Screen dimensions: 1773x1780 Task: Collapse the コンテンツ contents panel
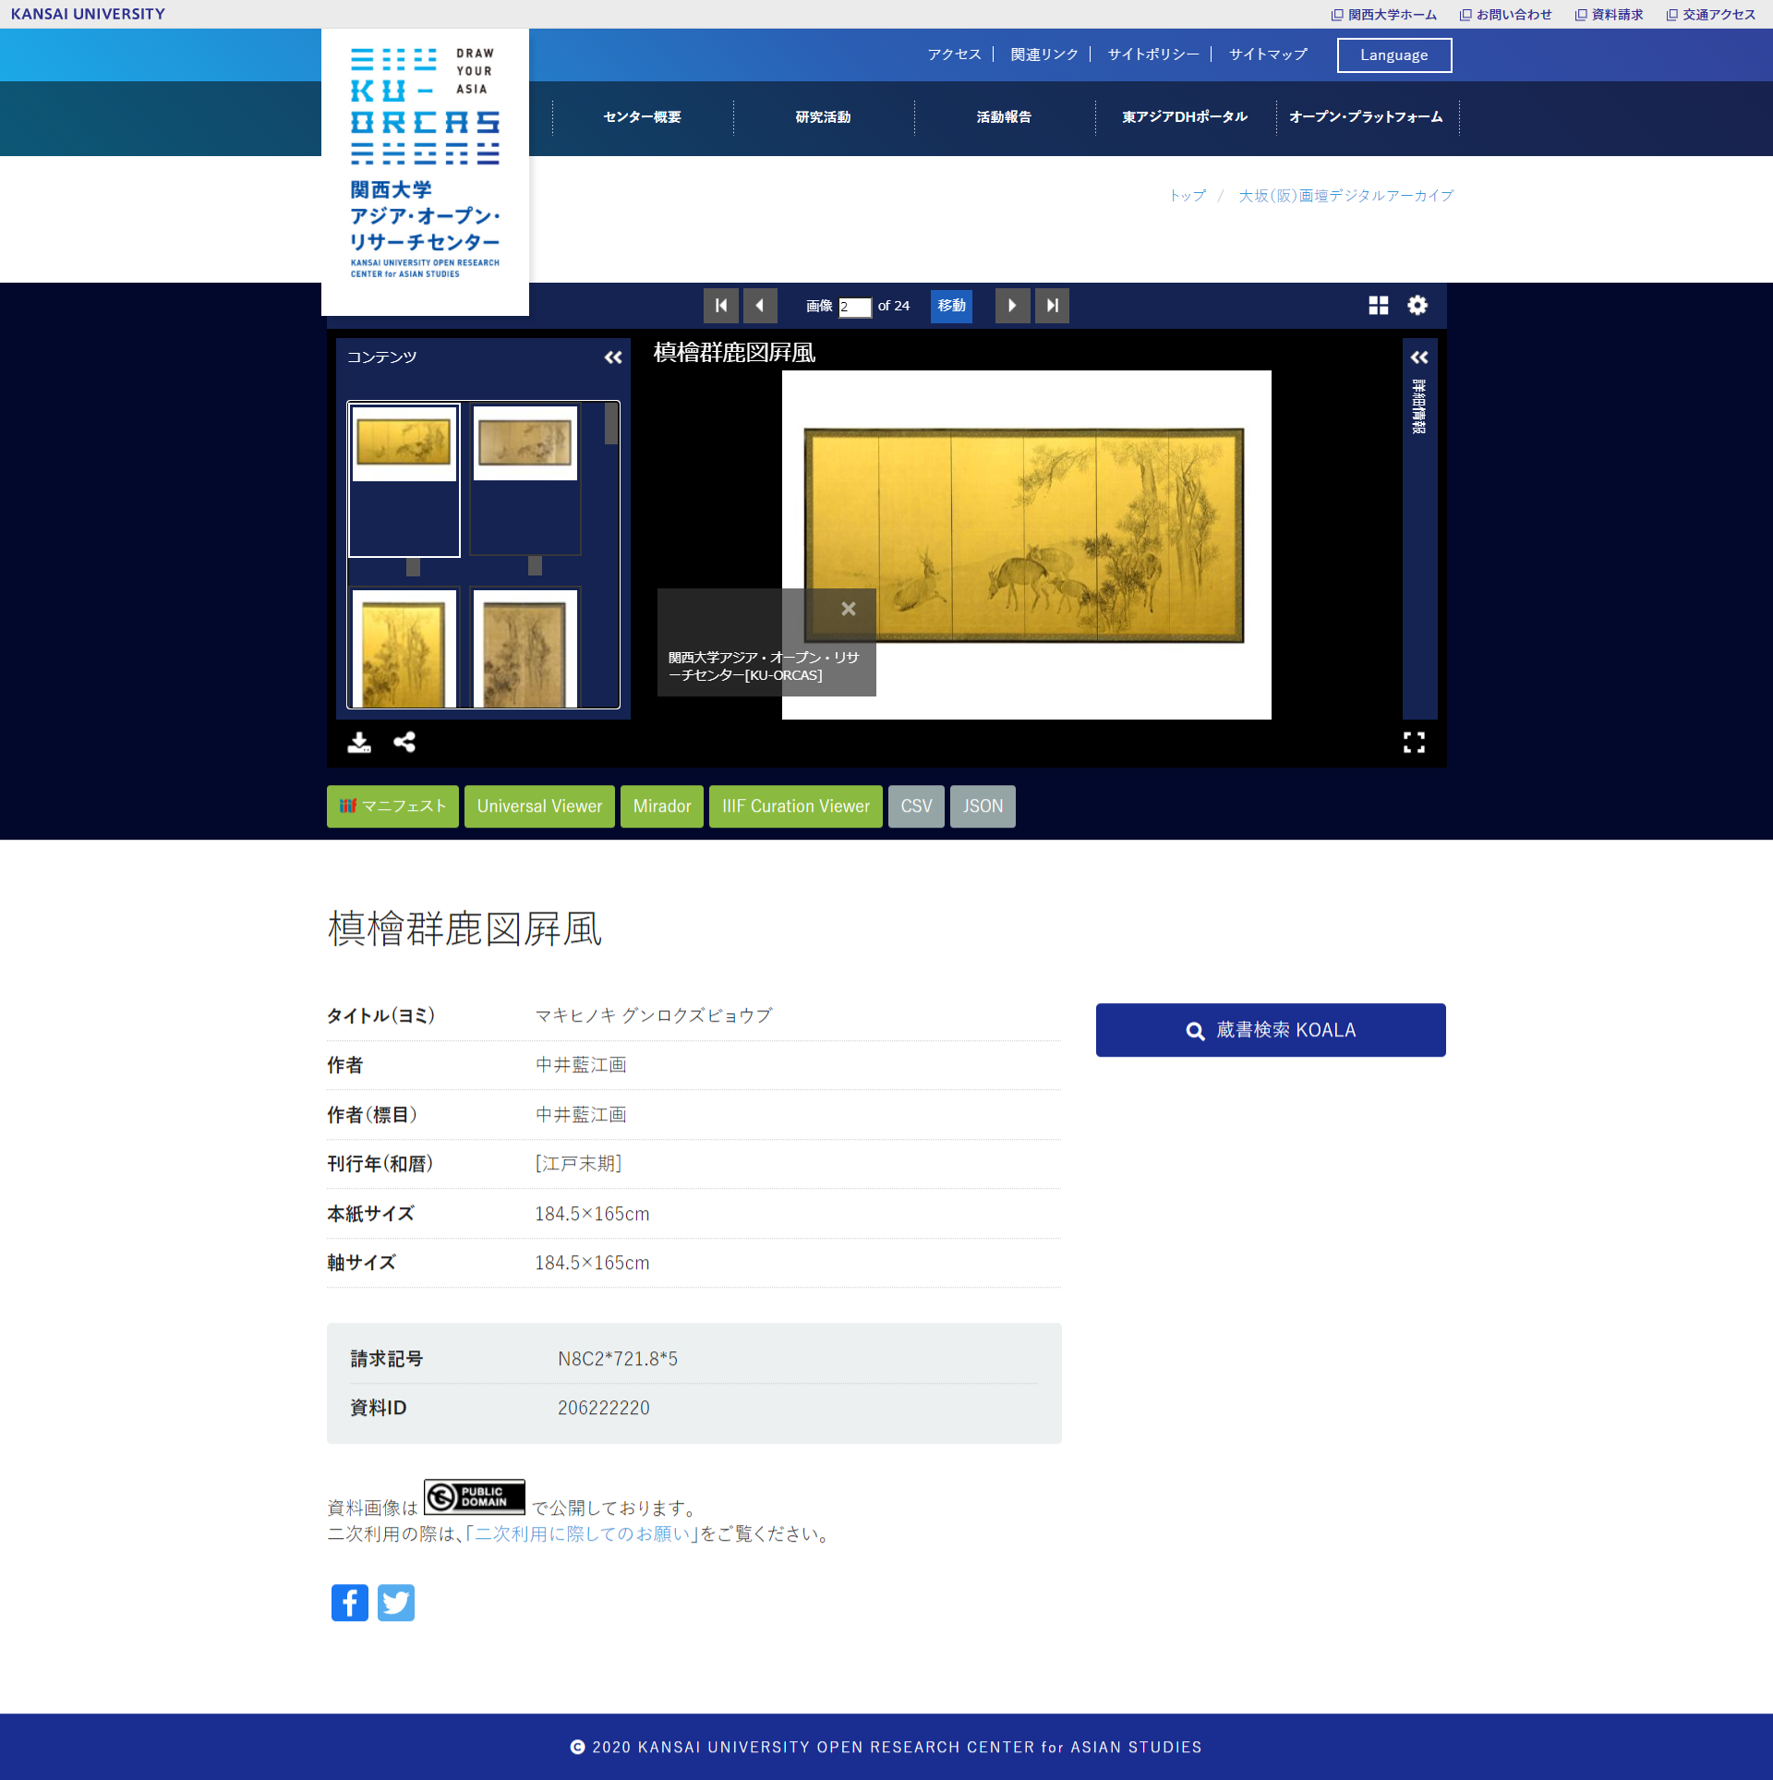[x=613, y=357]
